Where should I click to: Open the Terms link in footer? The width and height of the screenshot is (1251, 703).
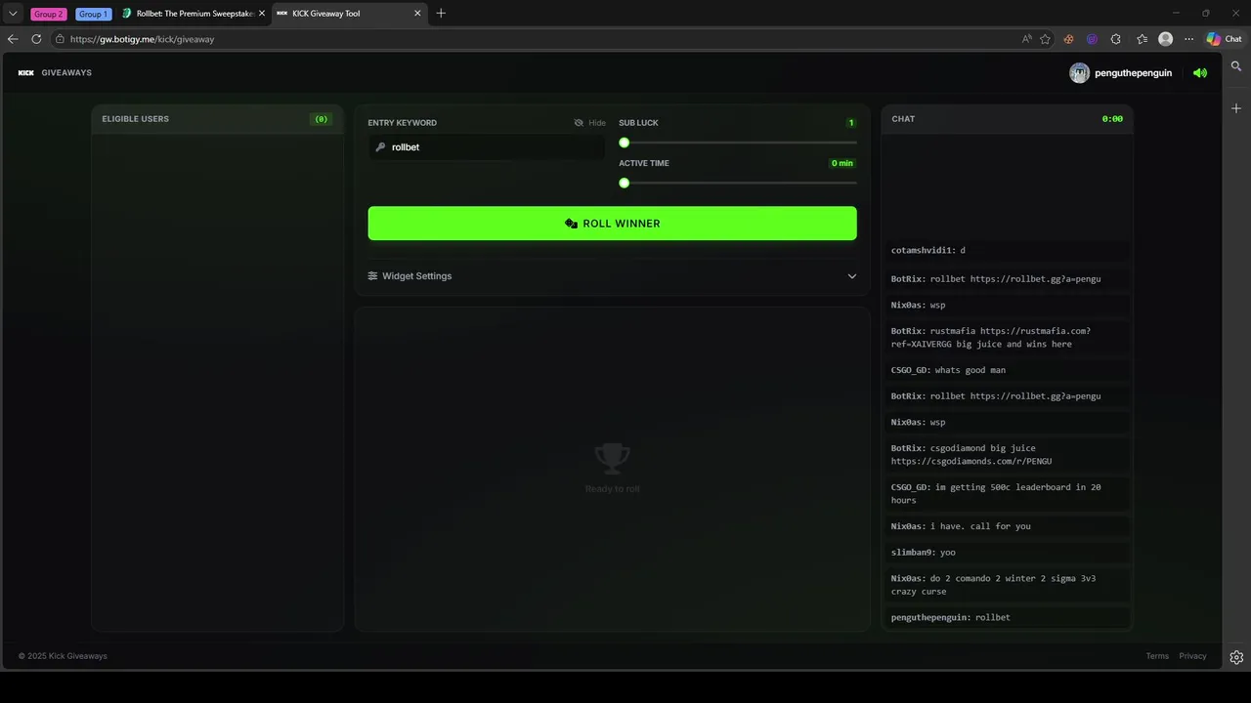click(1157, 656)
